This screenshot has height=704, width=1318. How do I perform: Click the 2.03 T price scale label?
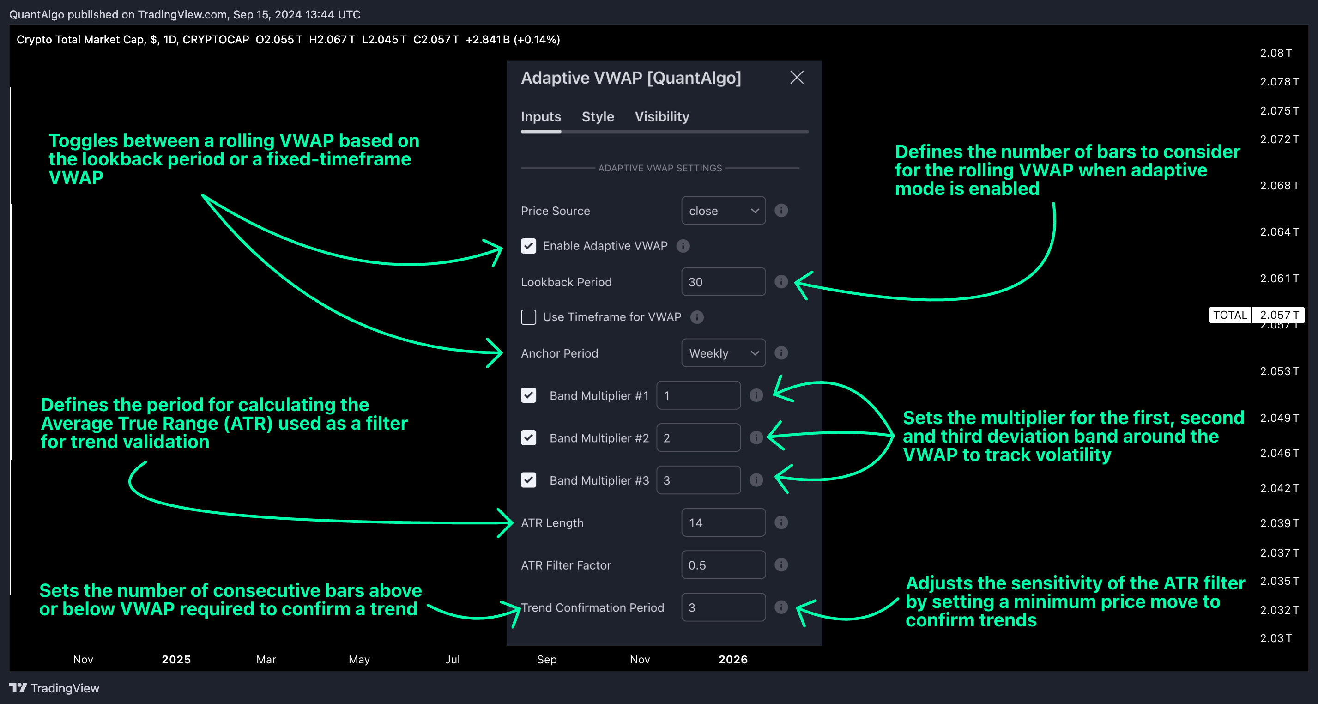coord(1276,637)
